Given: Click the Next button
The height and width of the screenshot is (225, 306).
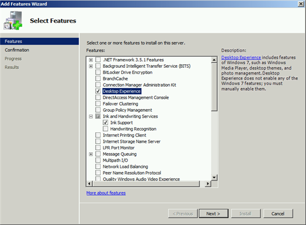Looking at the screenshot, I should coord(214,214).
